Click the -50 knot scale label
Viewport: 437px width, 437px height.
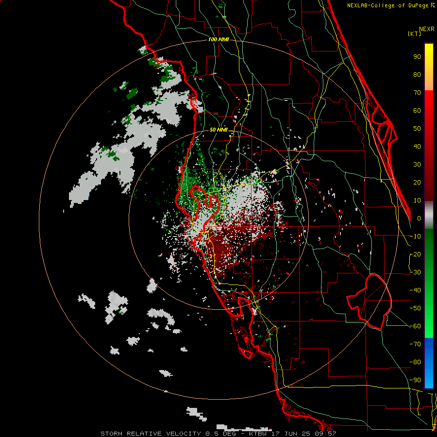click(x=415, y=308)
